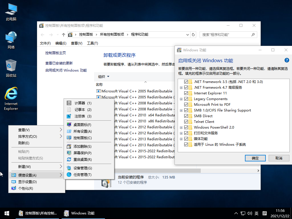Click horizontal scrollbar in program list
This screenshot has width=292, height=219.
point(157,171)
